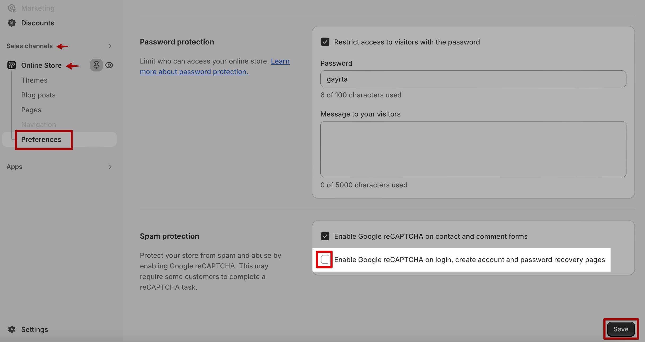Click the 'Message to your visitors' label
Viewport: 645px width, 342px height.
pos(360,114)
